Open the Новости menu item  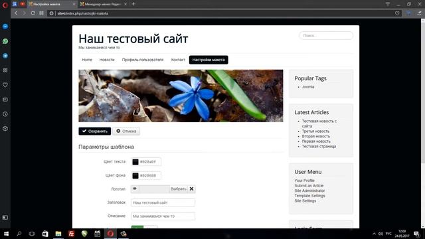tap(107, 60)
